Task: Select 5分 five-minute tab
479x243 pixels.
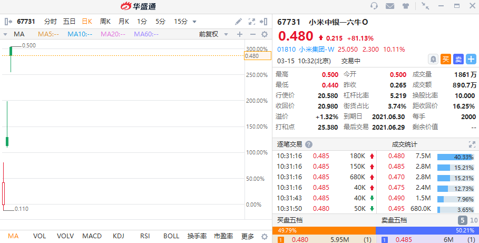Action: 160,22
